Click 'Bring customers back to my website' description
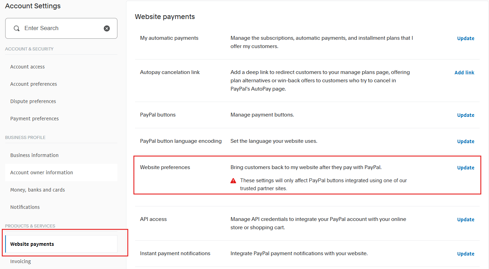This screenshot has height=269, width=489. (306, 167)
